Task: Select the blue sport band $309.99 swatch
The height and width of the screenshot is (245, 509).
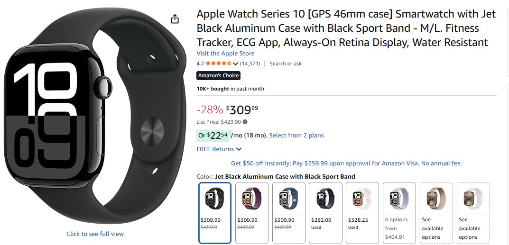Action: [x=289, y=212]
